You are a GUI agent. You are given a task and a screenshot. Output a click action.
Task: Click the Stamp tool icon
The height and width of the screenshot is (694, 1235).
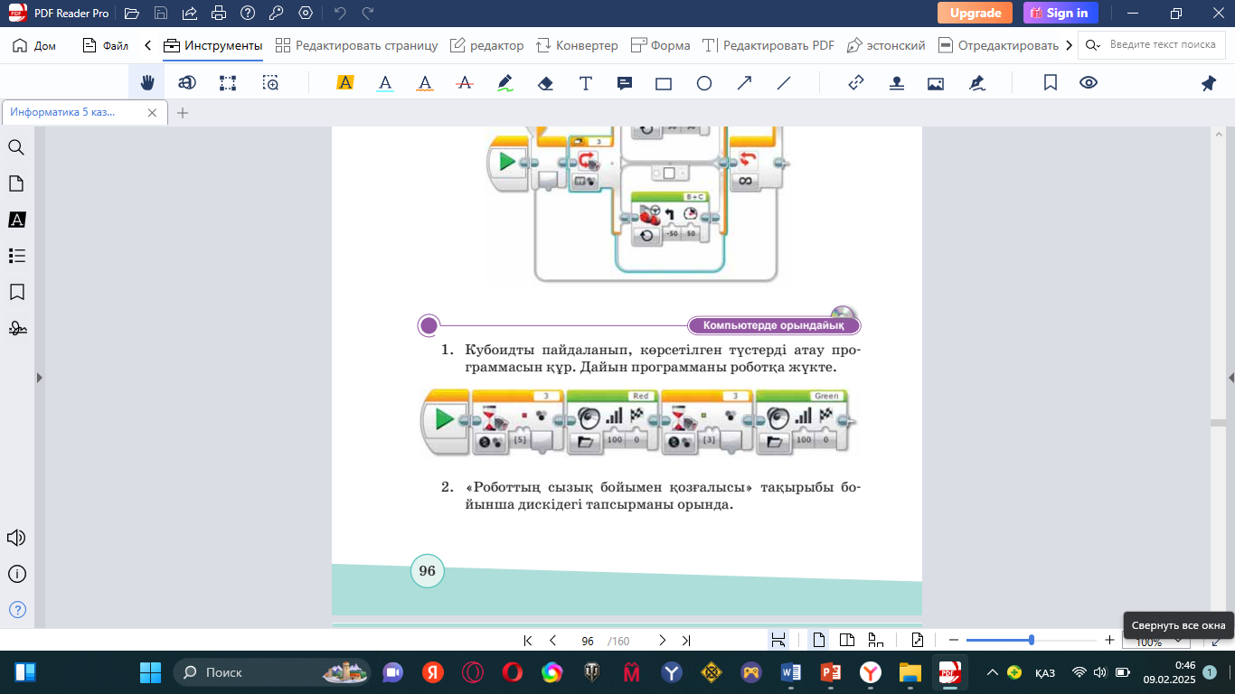tap(896, 83)
